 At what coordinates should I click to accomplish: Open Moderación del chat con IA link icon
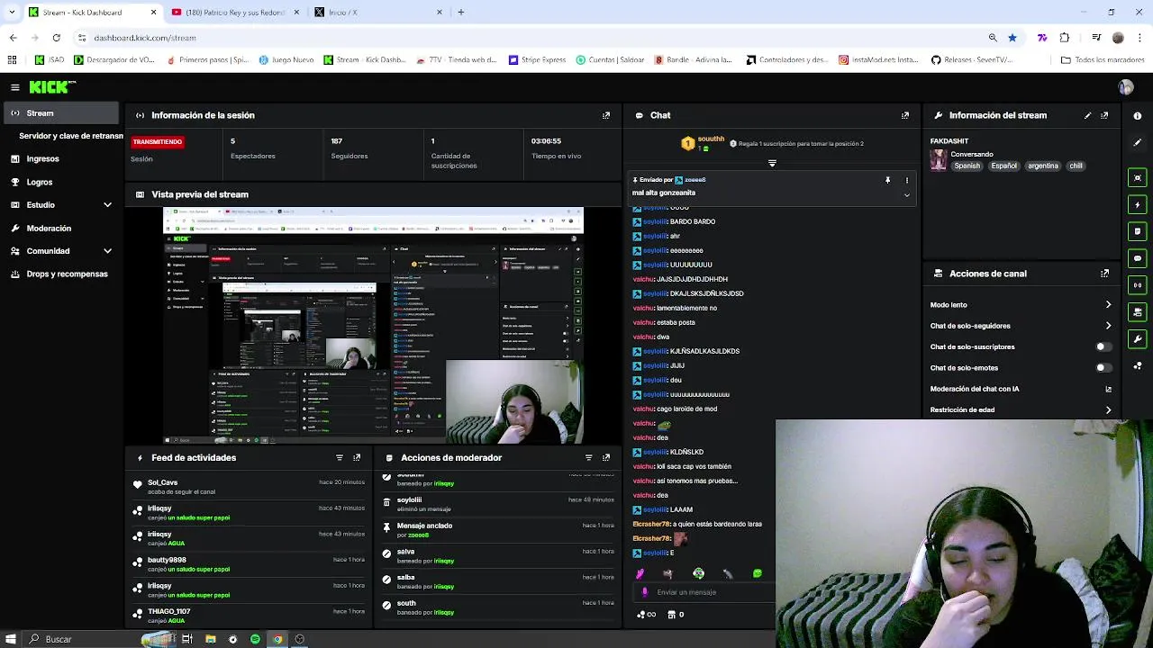(x=1108, y=389)
